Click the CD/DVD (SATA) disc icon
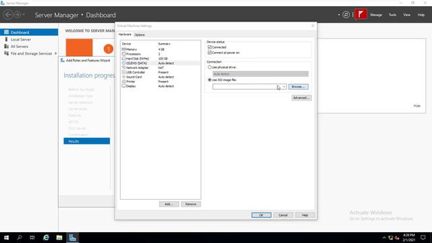The height and width of the screenshot is (243, 432). point(124,63)
